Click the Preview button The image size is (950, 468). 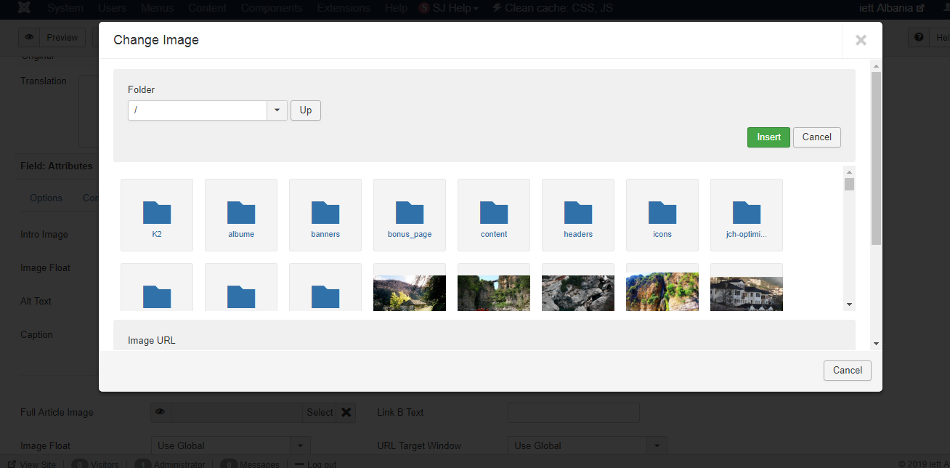point(52,38)
